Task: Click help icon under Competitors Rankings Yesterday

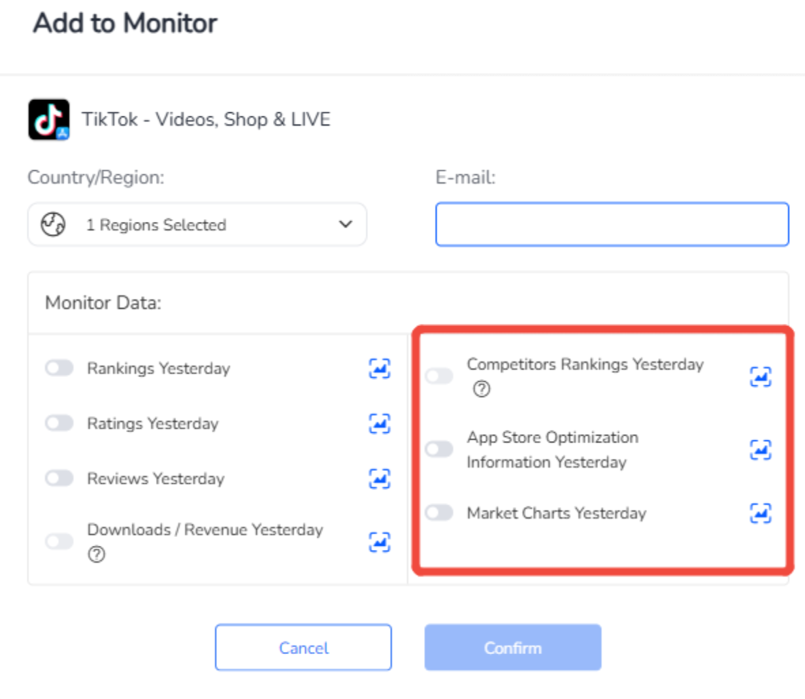Action: point(482,389)
